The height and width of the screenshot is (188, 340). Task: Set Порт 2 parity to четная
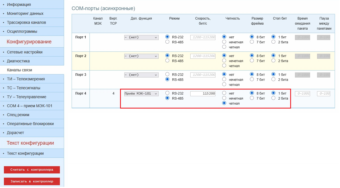[224, 66]
